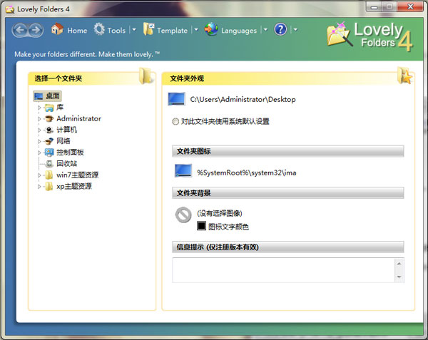
Task: Click the 图标文字颜色 label
Action: coord(228,227)
